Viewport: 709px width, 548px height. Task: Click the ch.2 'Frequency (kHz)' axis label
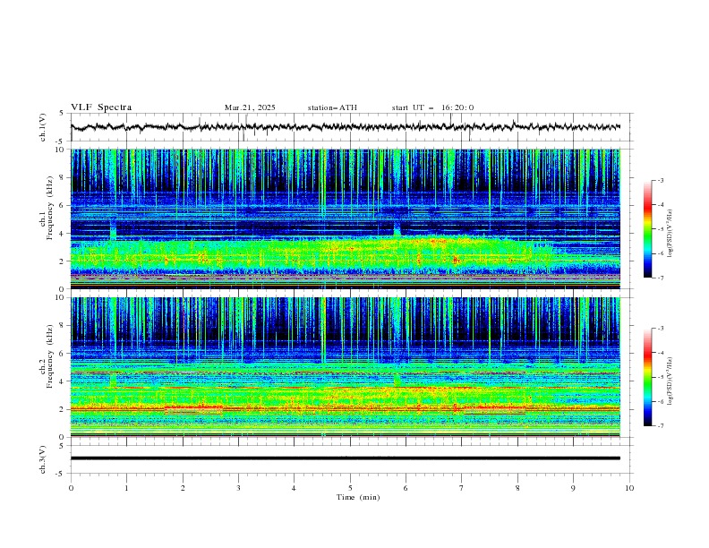(50, 356)
